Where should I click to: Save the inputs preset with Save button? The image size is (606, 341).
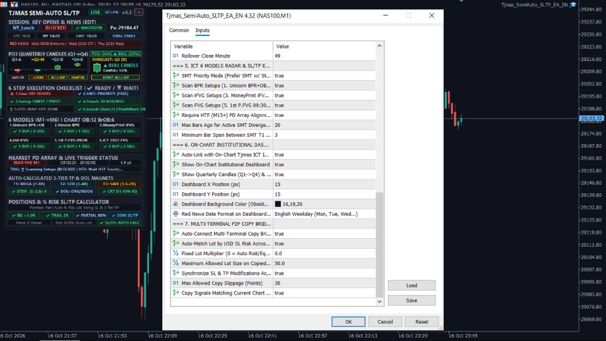click(412, 301)
